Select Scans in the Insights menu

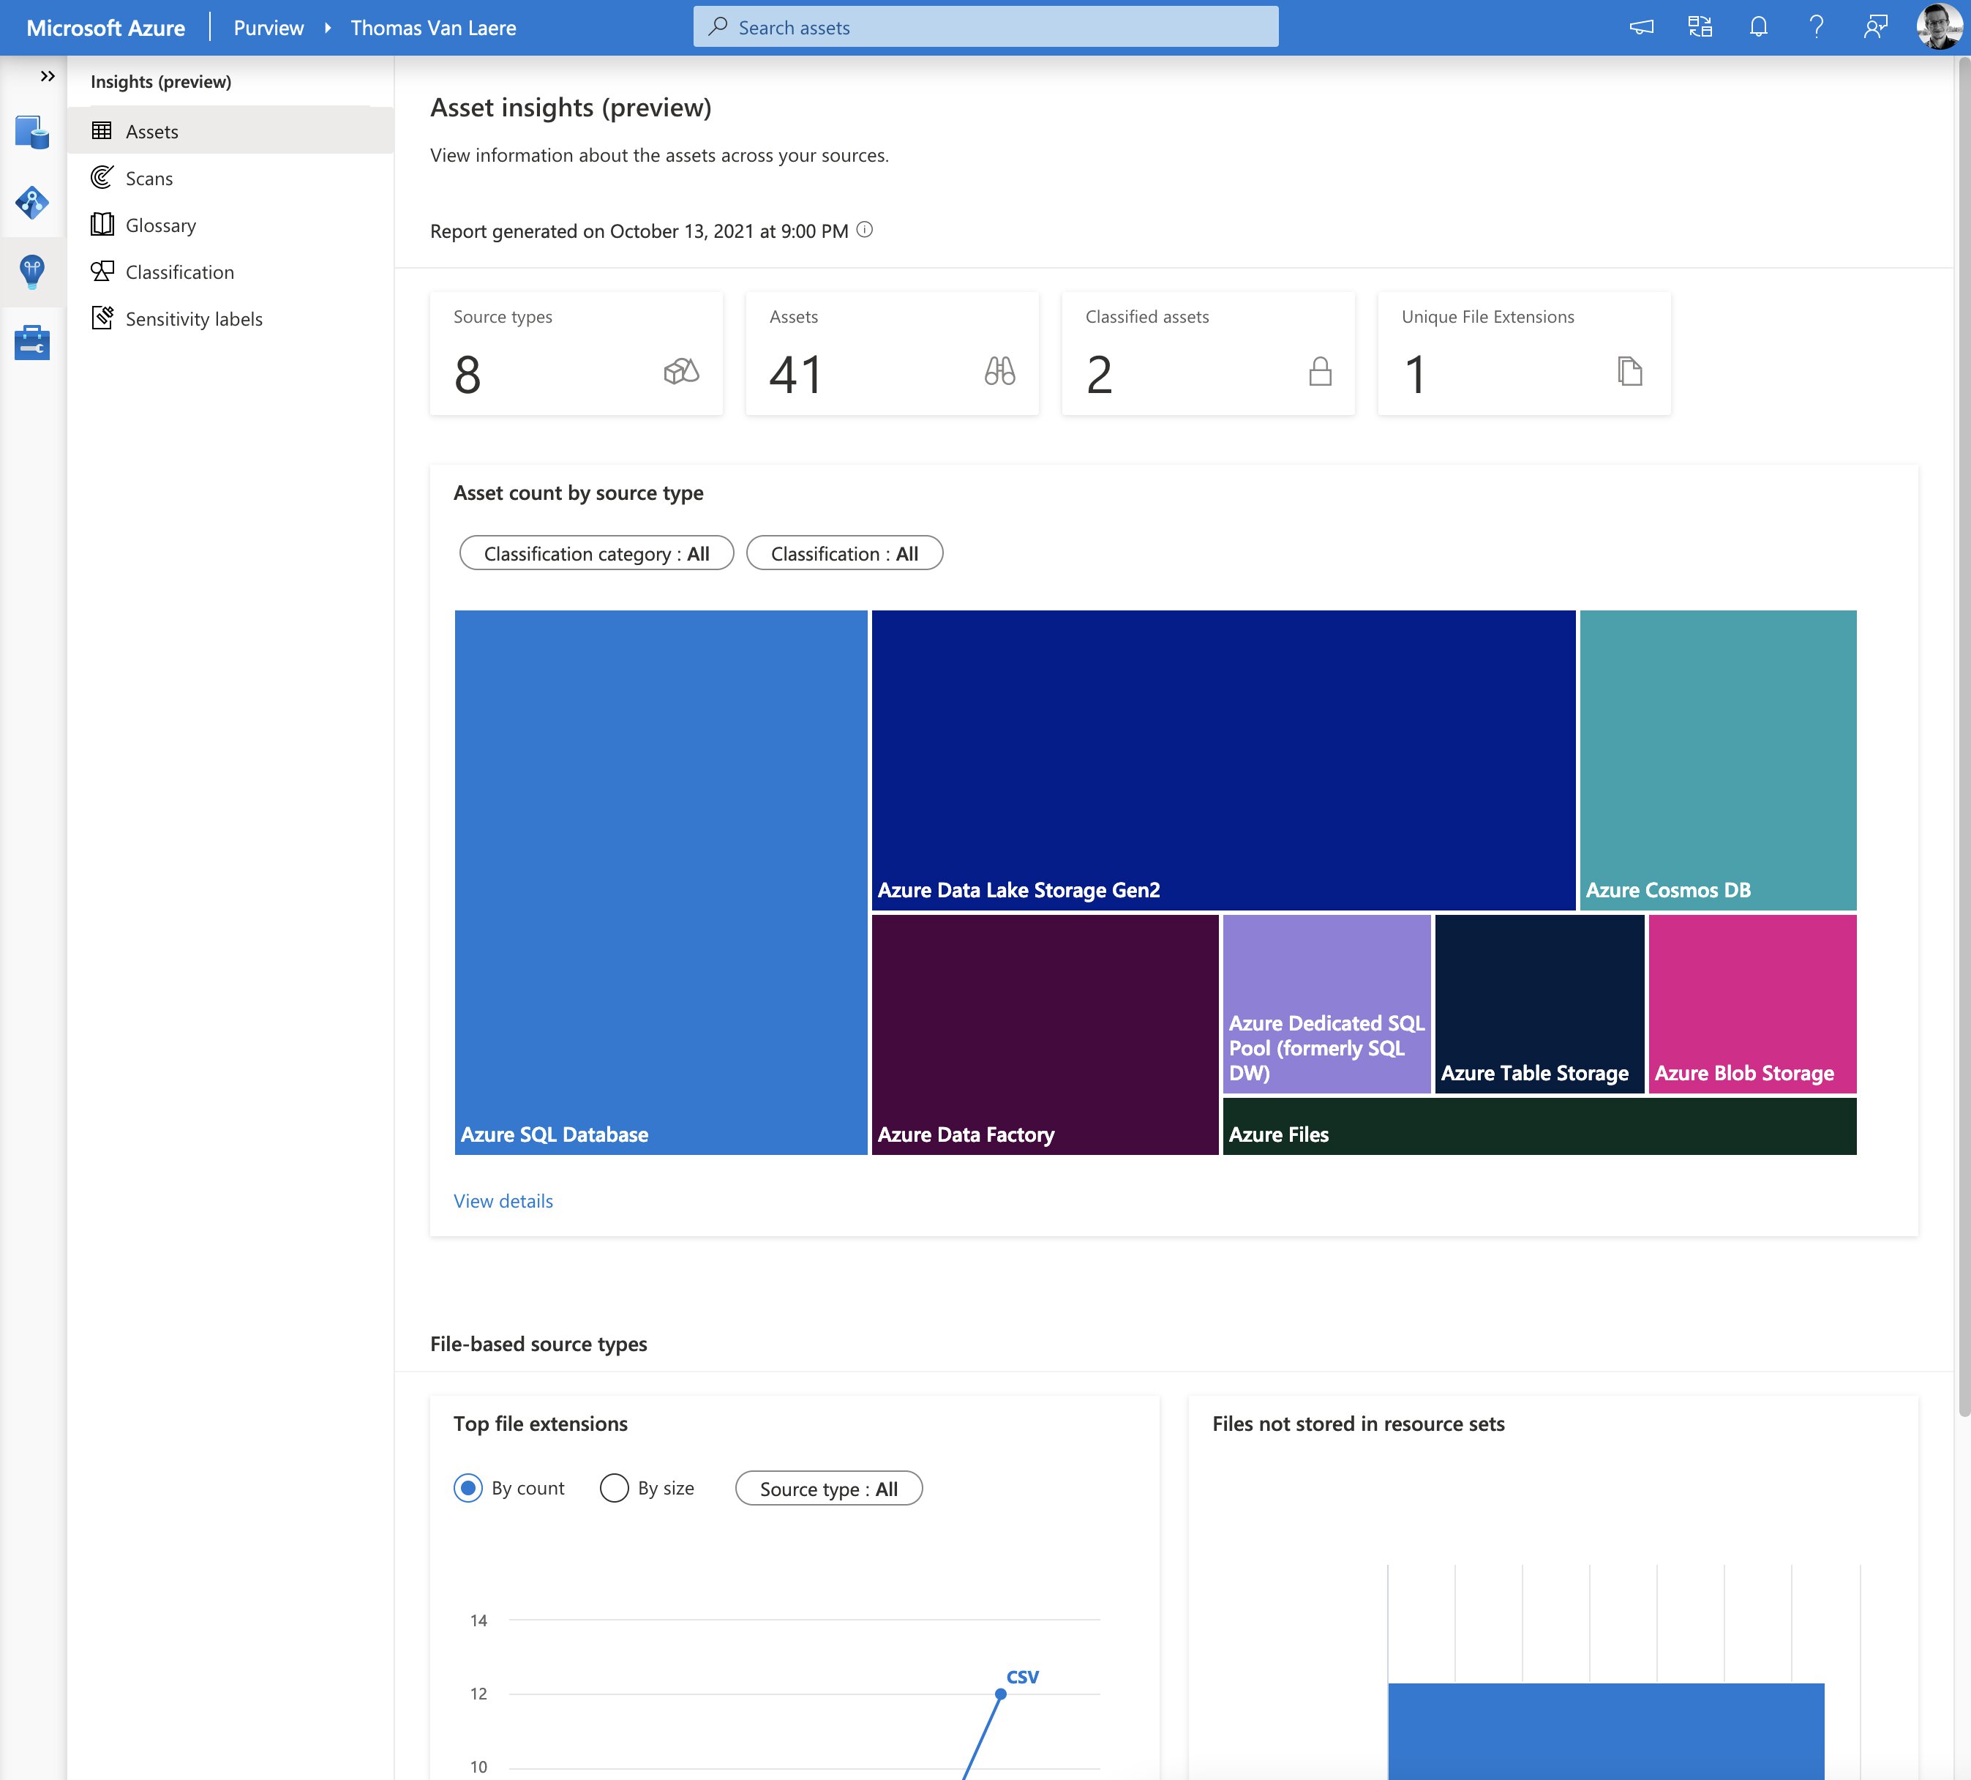click(x=230, y=178)
